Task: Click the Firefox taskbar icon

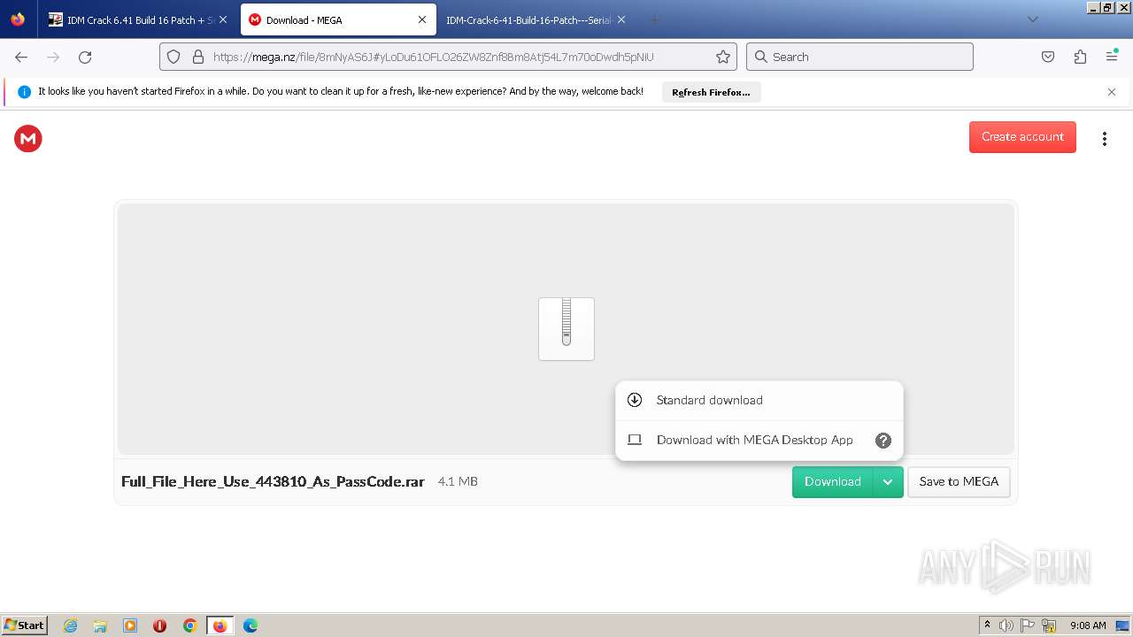Action: click(x=220, y=625)
